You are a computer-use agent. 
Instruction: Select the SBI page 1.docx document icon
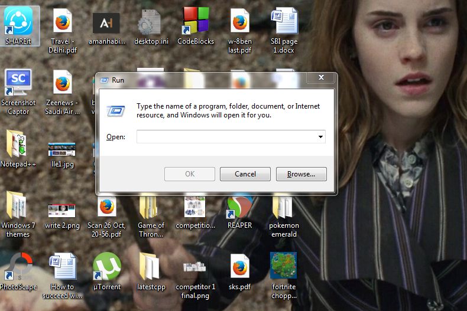[284, 30]
